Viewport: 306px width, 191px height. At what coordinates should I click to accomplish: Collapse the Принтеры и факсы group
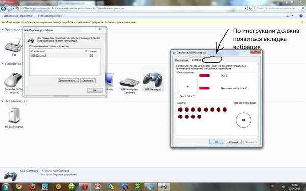tap(3, 30)
